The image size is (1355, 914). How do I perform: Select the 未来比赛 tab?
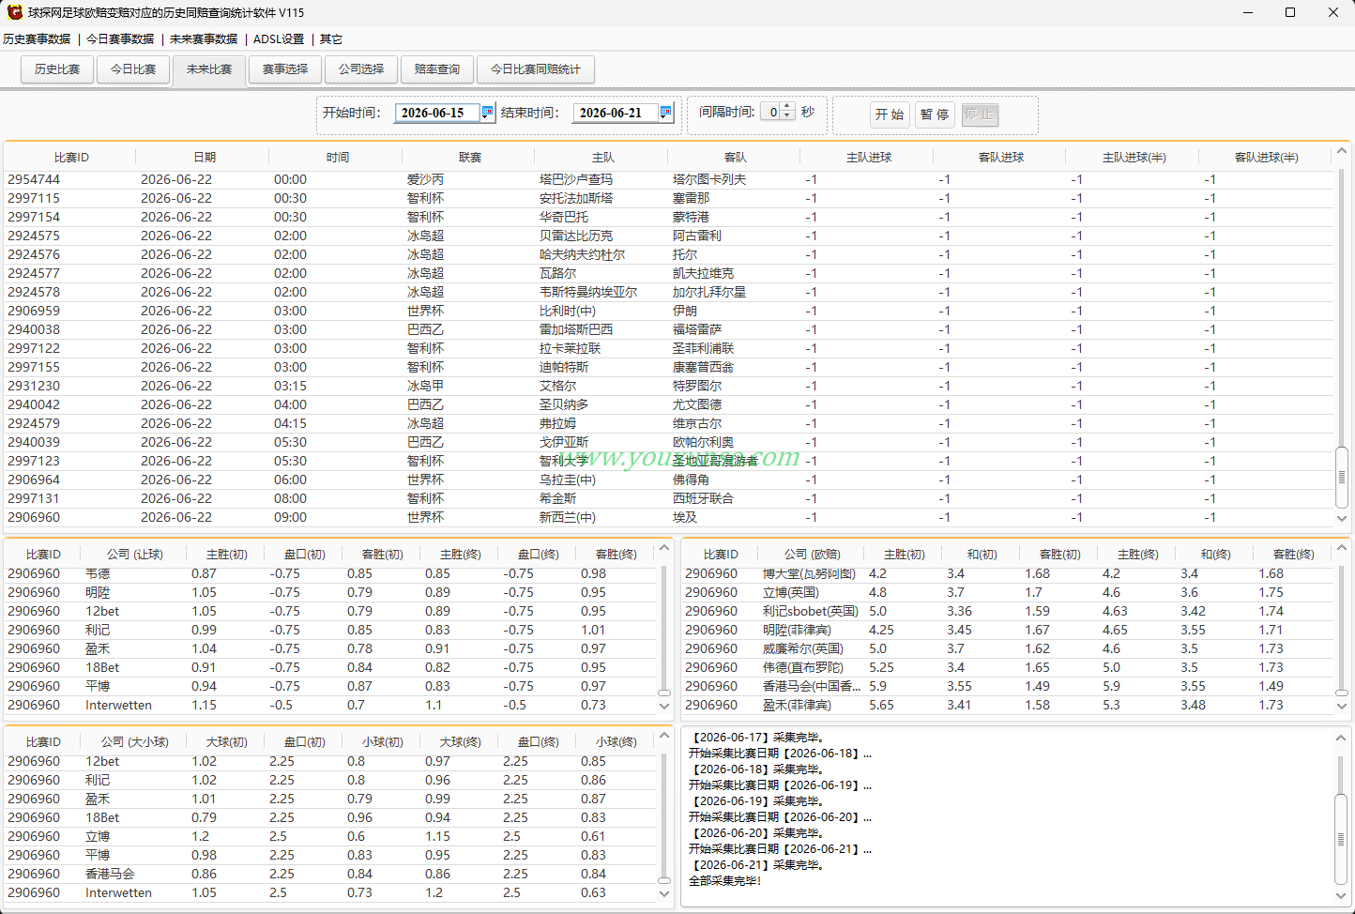[209, 69]
